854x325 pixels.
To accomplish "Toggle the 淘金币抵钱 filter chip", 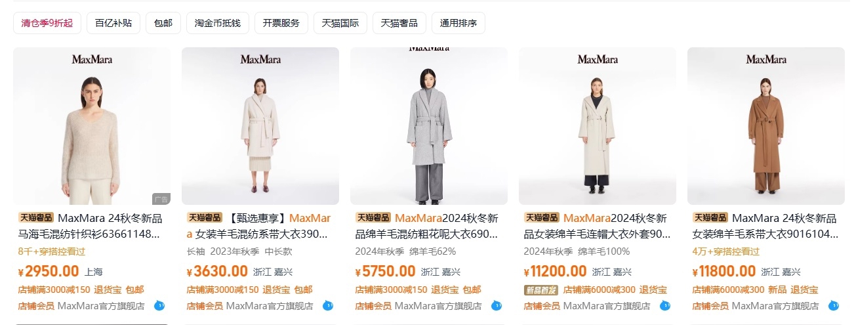I will click(218, 23).
